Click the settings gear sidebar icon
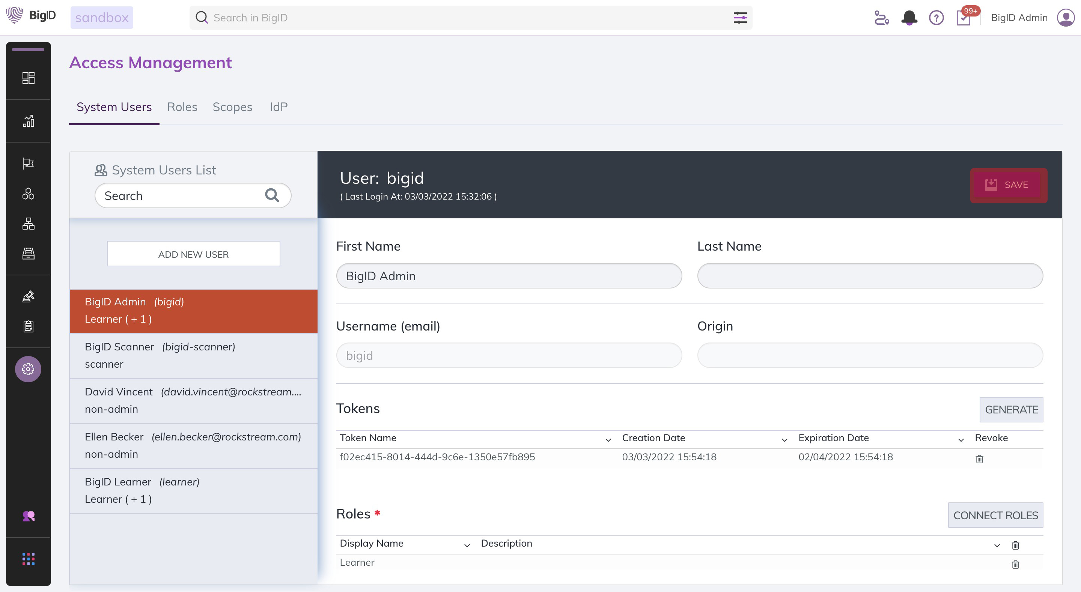Image resolution: width=1081 pixels, height=592 pixels. click(x=28, y=369)
